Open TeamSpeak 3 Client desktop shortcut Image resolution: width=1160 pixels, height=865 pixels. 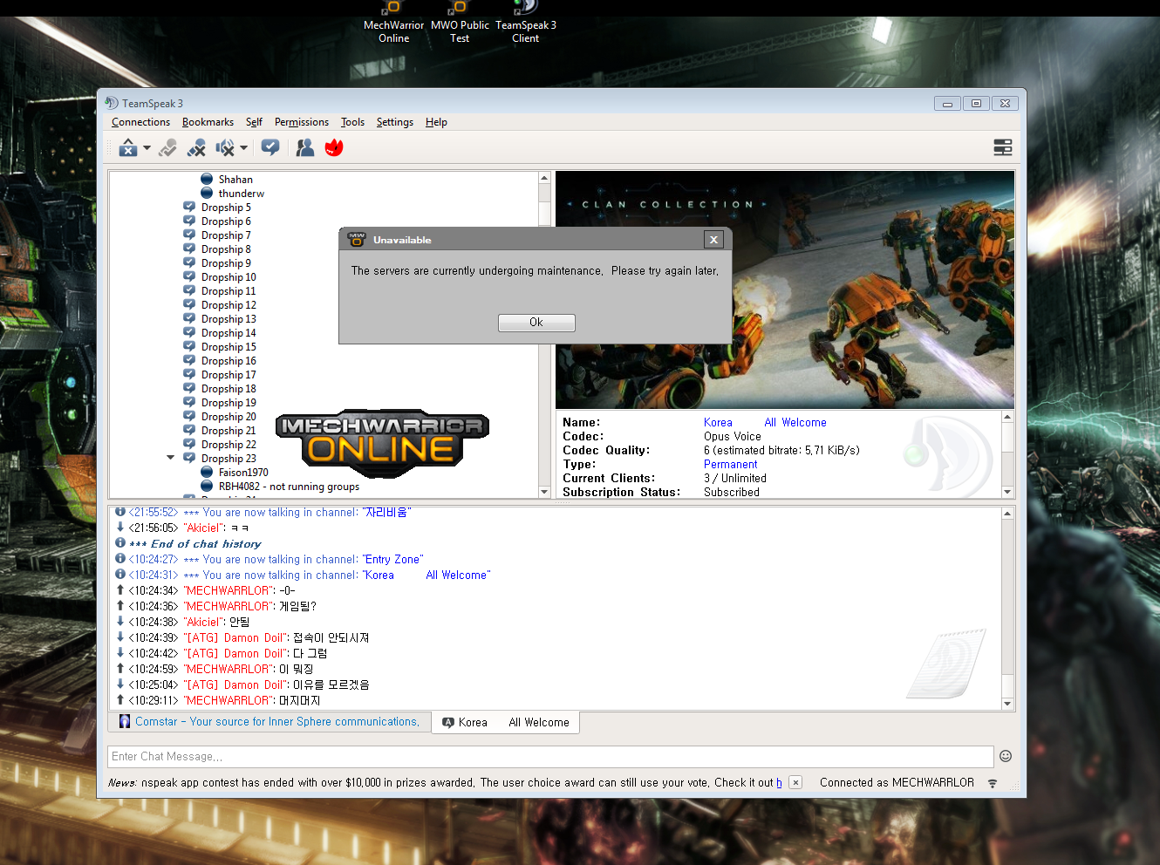(525, 23)
